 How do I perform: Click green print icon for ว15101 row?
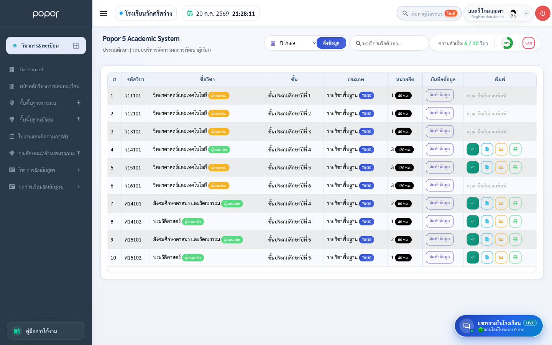pos(515,168)
